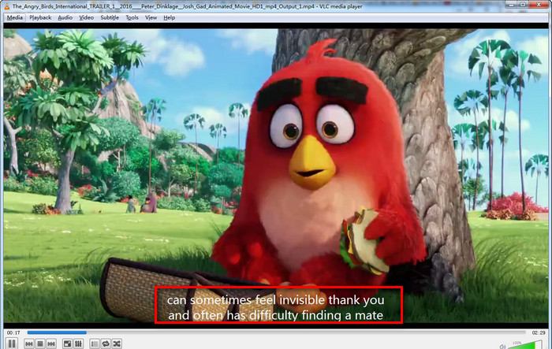The image size is (552, 349).
Task: Maximize the VLC window
Action: 523,5
